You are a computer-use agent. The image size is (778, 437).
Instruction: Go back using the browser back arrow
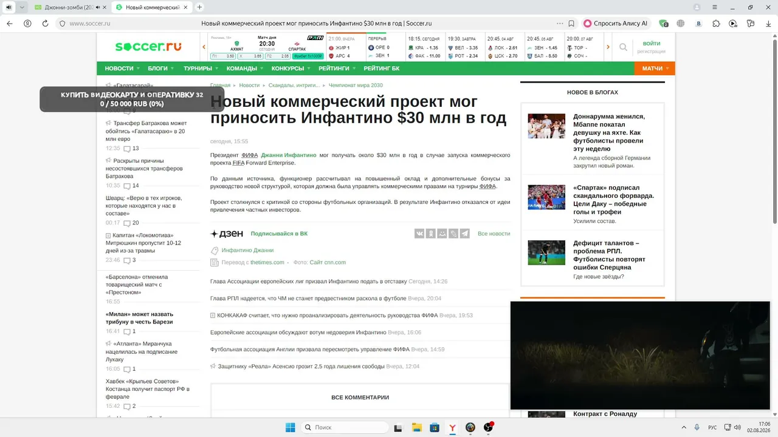click(10, 23)
